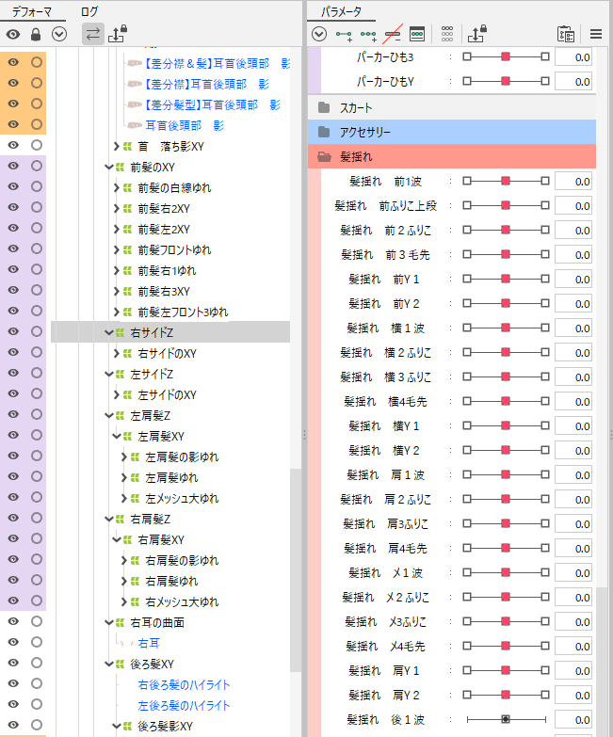Select the 前髪フロントゆれ deformer row
Image resolution: width=613 pixels, height=737 pixels.
174,250
